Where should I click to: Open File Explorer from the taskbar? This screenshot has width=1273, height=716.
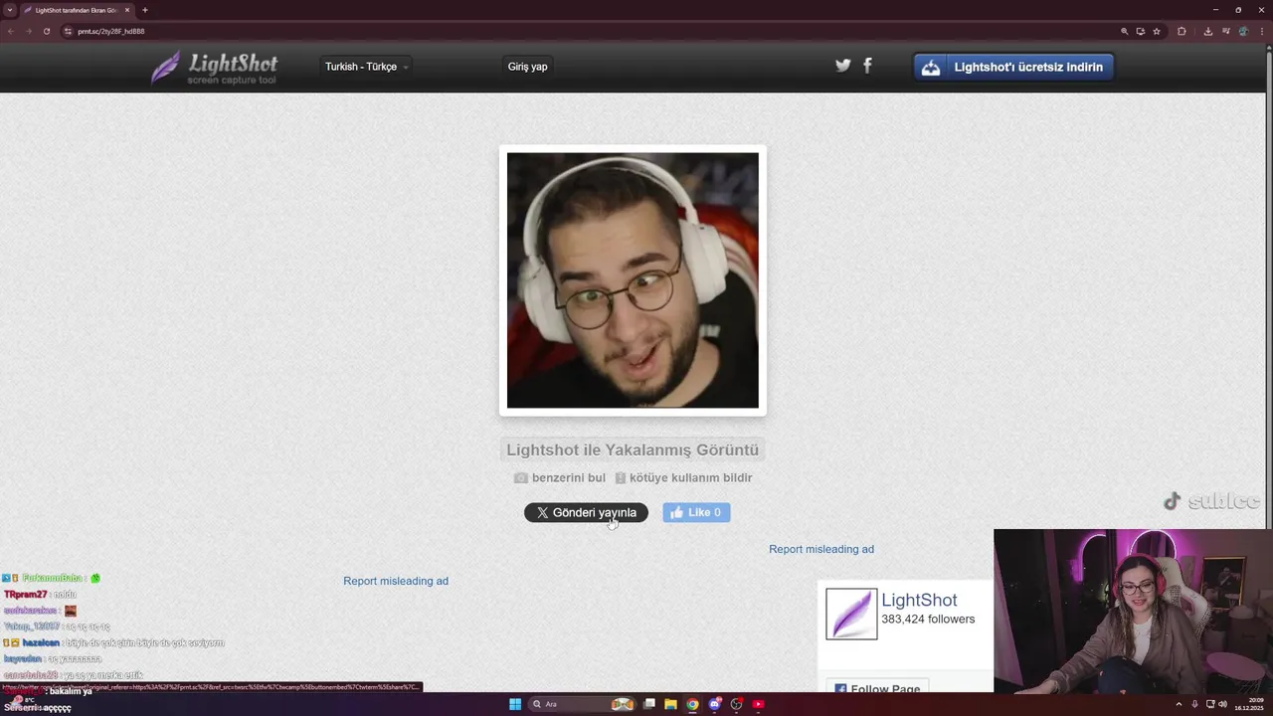671,704
